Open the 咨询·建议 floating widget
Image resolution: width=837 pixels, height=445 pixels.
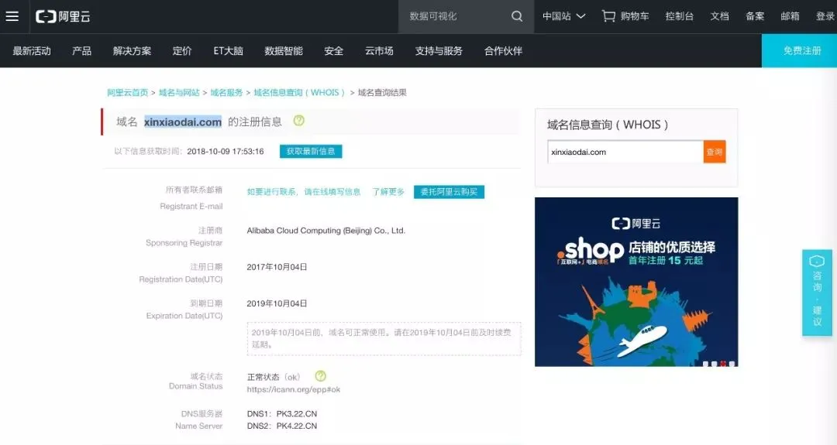pos(817,292)
